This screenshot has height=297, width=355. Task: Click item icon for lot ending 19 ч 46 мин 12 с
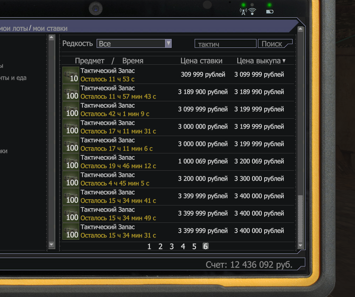tap(71, 162)
